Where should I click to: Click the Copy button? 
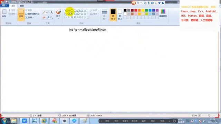point(12,14)
